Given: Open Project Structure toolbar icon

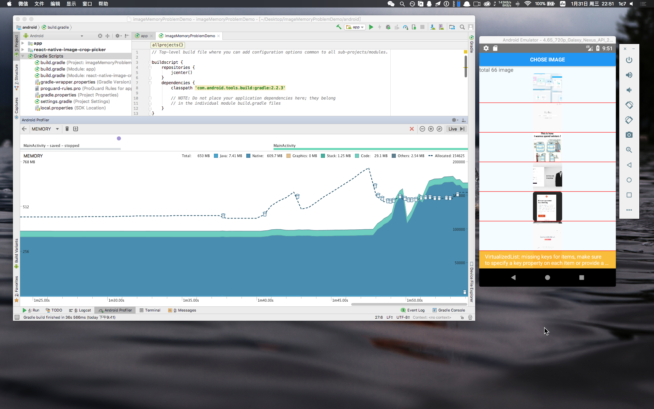Looking at the screenshot, I should 452,27.
